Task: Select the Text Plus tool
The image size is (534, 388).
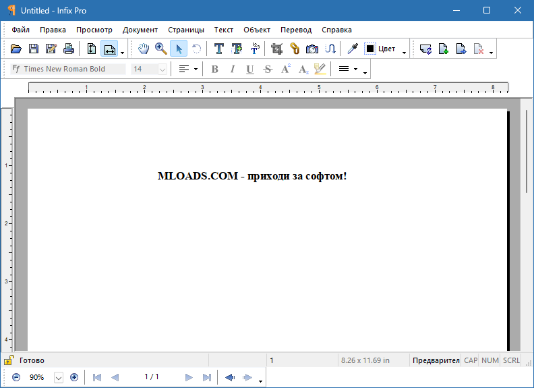Action: click(x=237, y=49)
